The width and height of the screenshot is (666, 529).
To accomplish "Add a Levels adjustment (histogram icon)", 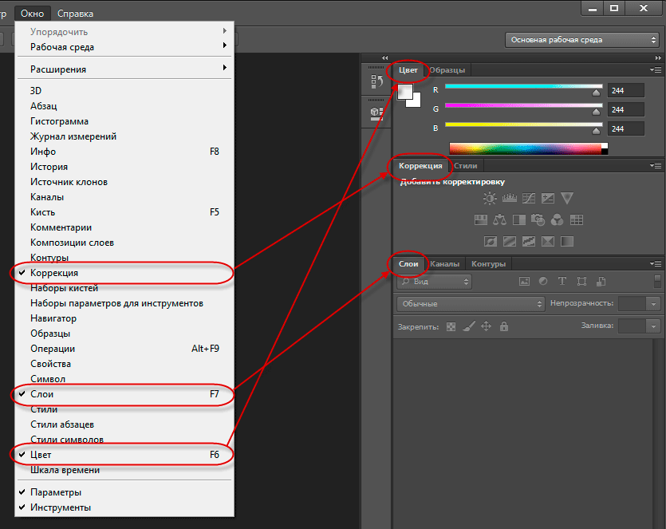I will click(x=509, y=198).
